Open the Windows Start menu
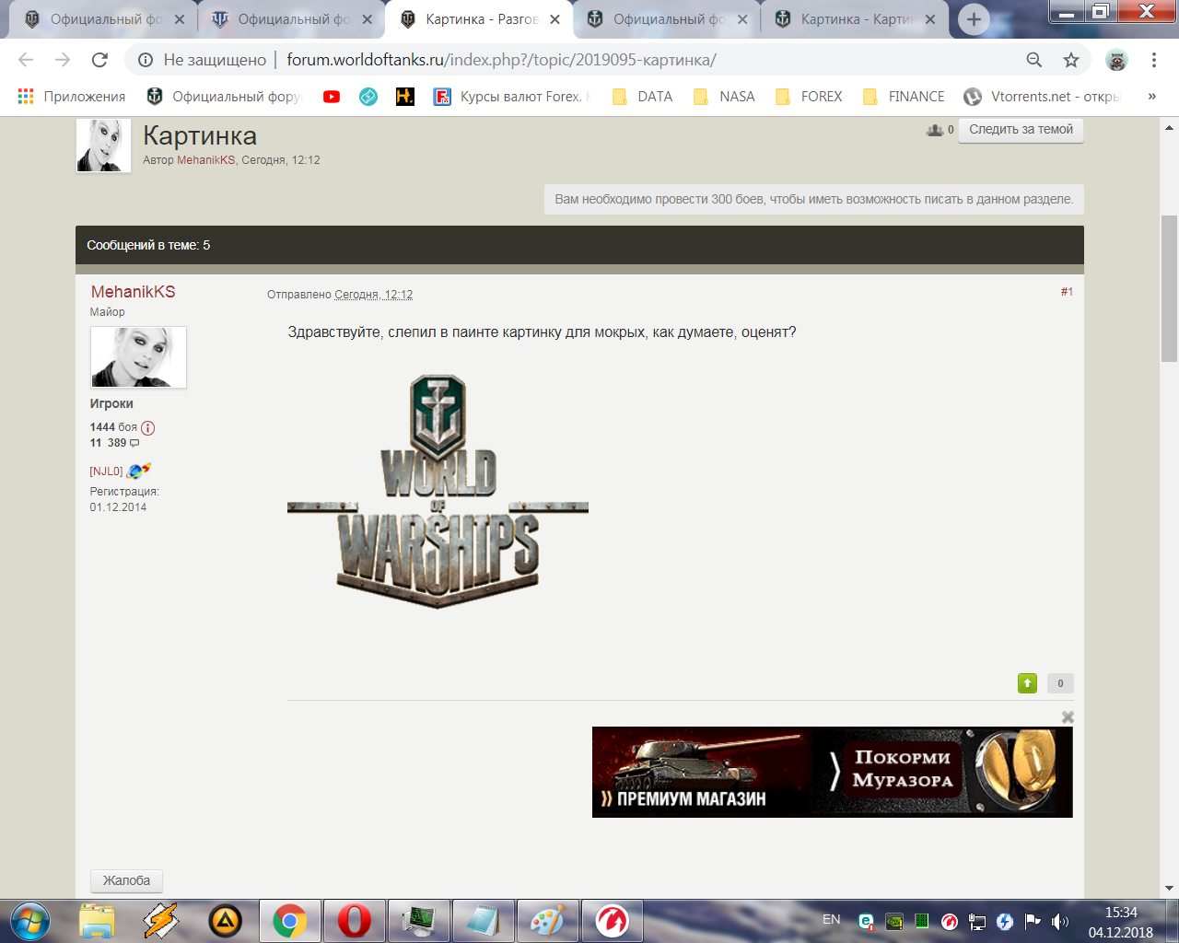The width and height of the screenshot is (1179, 943). pyautogui.click(x=30, y=921)
